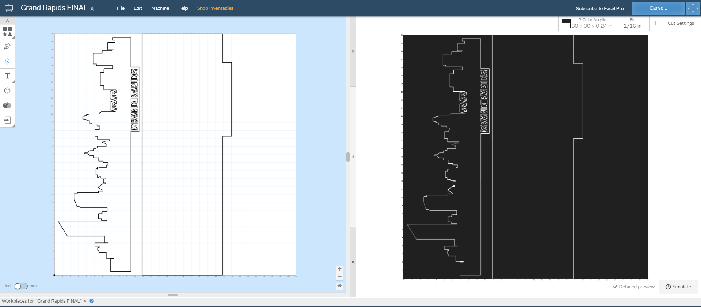701x307 pixels.
Task: Toggle Detailed preview option
Action: pos(634,287)
